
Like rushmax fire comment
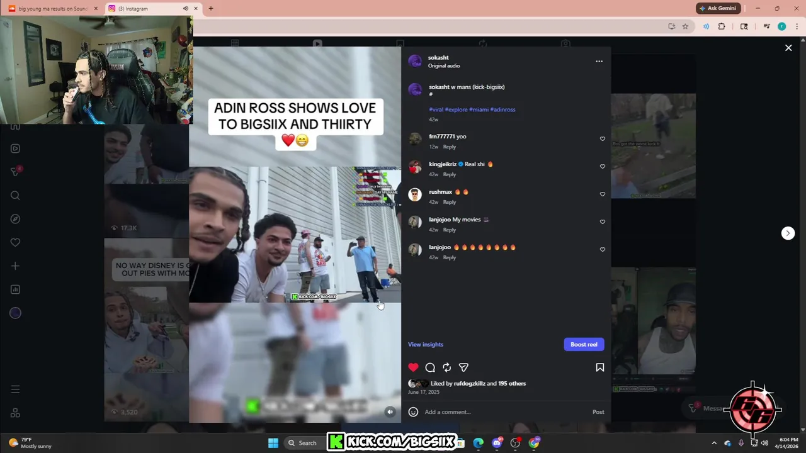[x=603, y=194]
